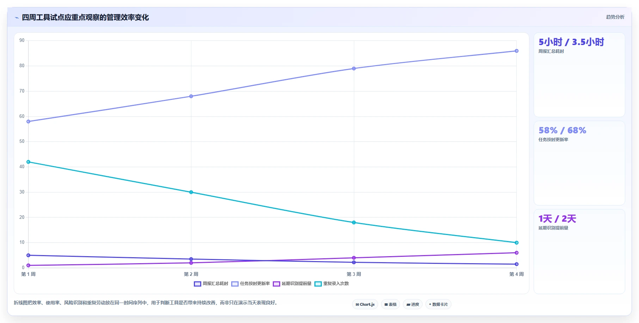The image size is (639, 323).
Task: Toggle the 重复录入次数 legend item
Action: [x=332, y=284]
